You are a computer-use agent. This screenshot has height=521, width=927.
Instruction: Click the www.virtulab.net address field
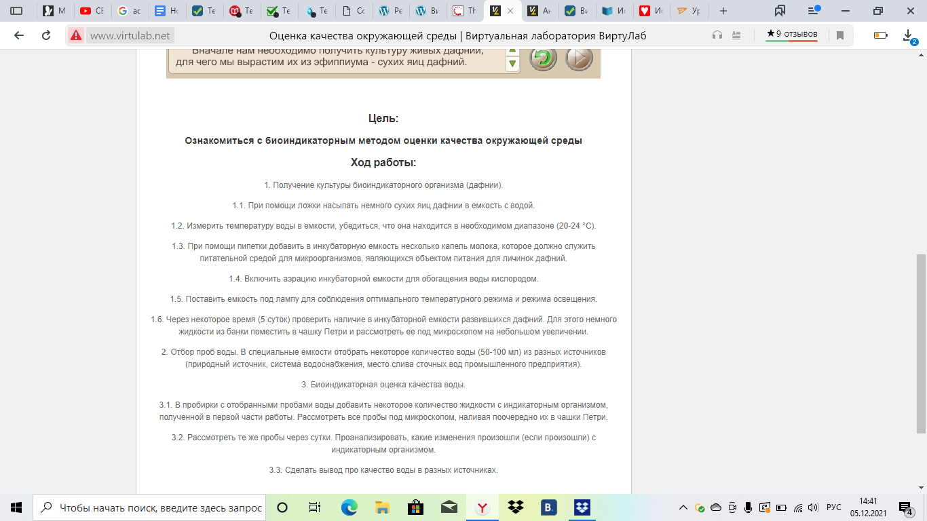[x=130, y=35]
